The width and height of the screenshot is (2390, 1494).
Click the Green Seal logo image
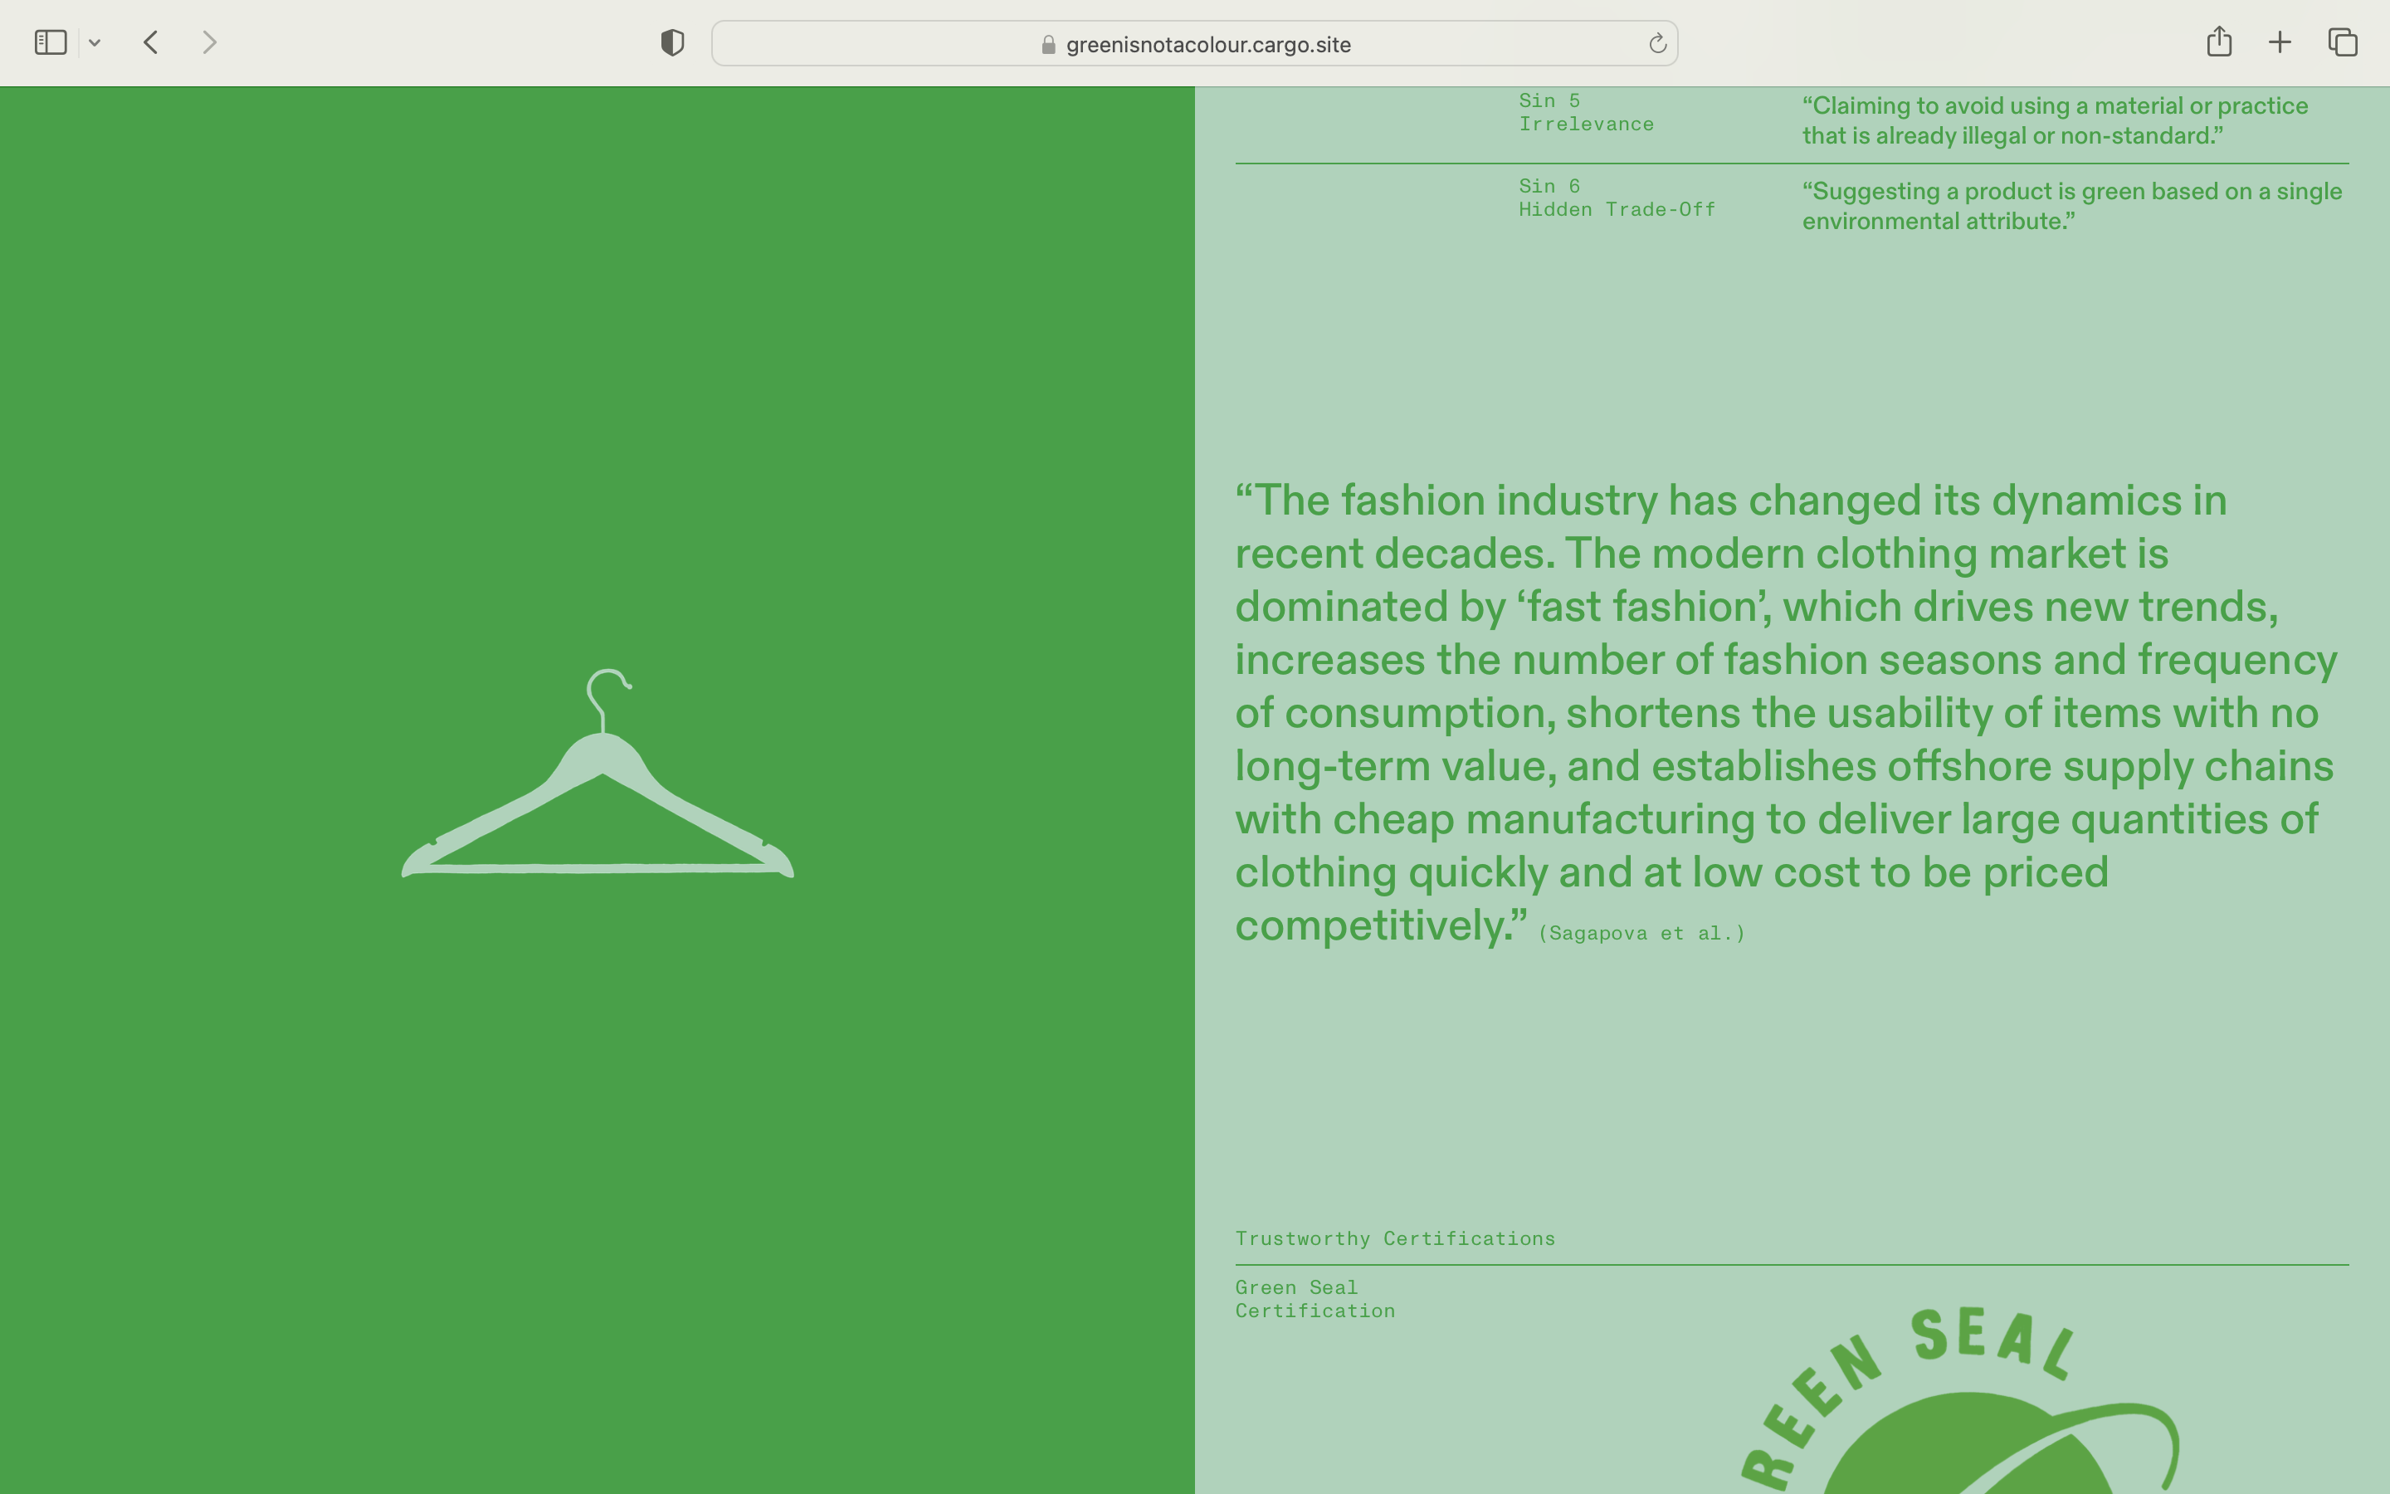(x=1960, y=1399)
